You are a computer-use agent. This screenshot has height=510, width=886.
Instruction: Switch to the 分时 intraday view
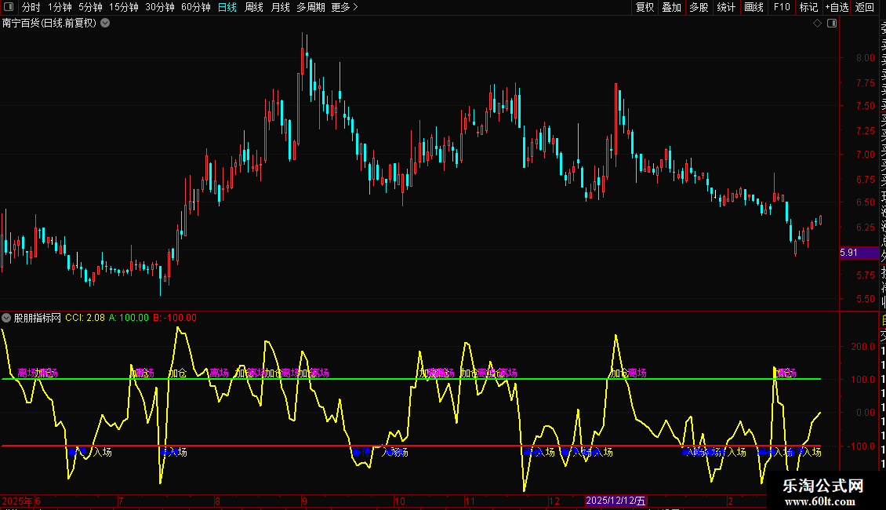point(31,7)
